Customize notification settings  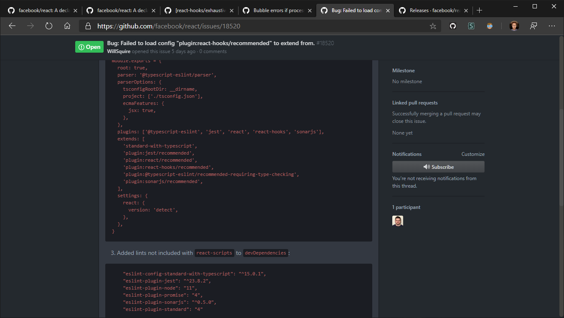473,154
